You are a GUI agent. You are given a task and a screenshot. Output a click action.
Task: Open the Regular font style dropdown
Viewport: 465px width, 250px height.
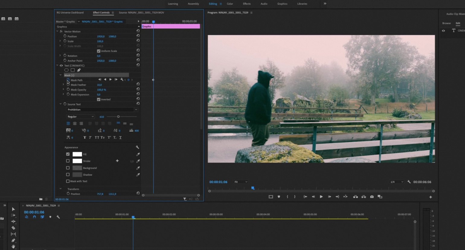(80, 117)
